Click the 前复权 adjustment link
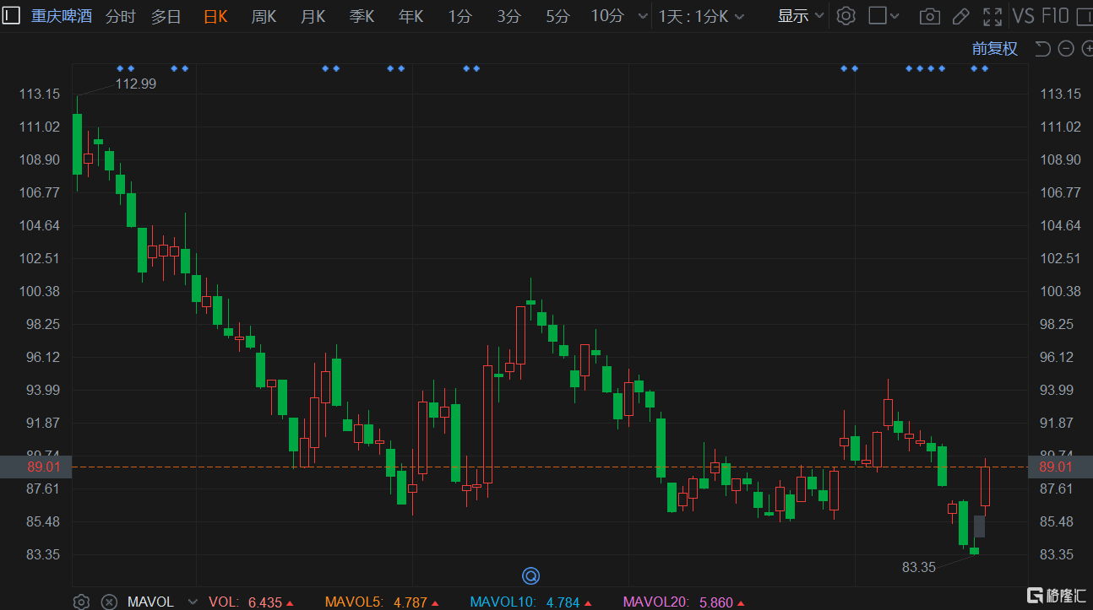Image resolution: width=1093 pixels, height=610 pixels. (x=994, y=48)
